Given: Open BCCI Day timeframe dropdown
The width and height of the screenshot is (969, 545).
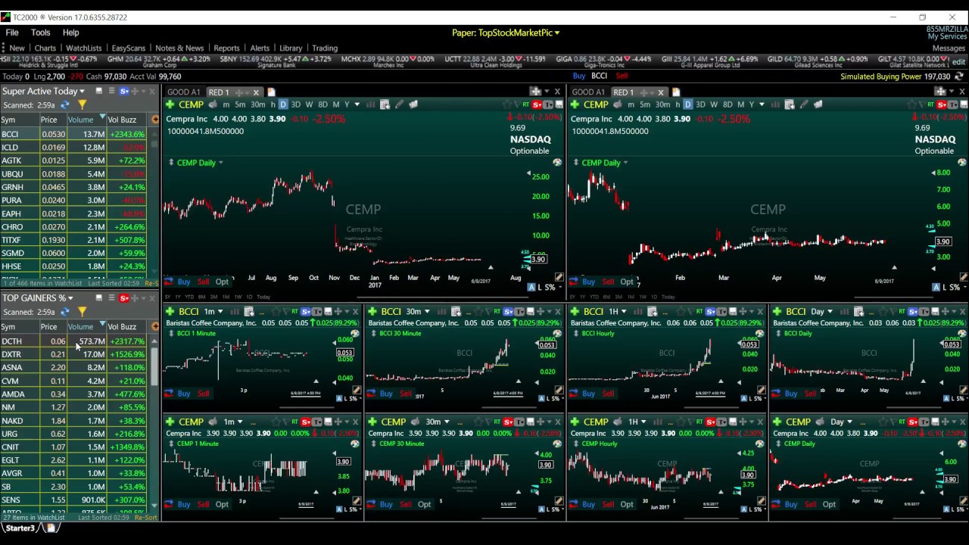Looking at the screenshot, I should [x=830, y=311].
